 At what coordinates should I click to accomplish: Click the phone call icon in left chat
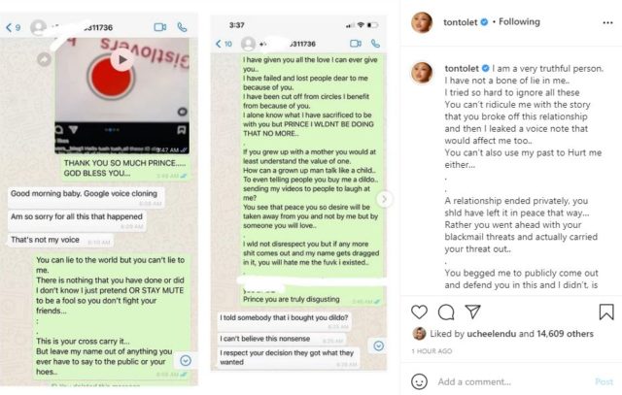(182, 27)
